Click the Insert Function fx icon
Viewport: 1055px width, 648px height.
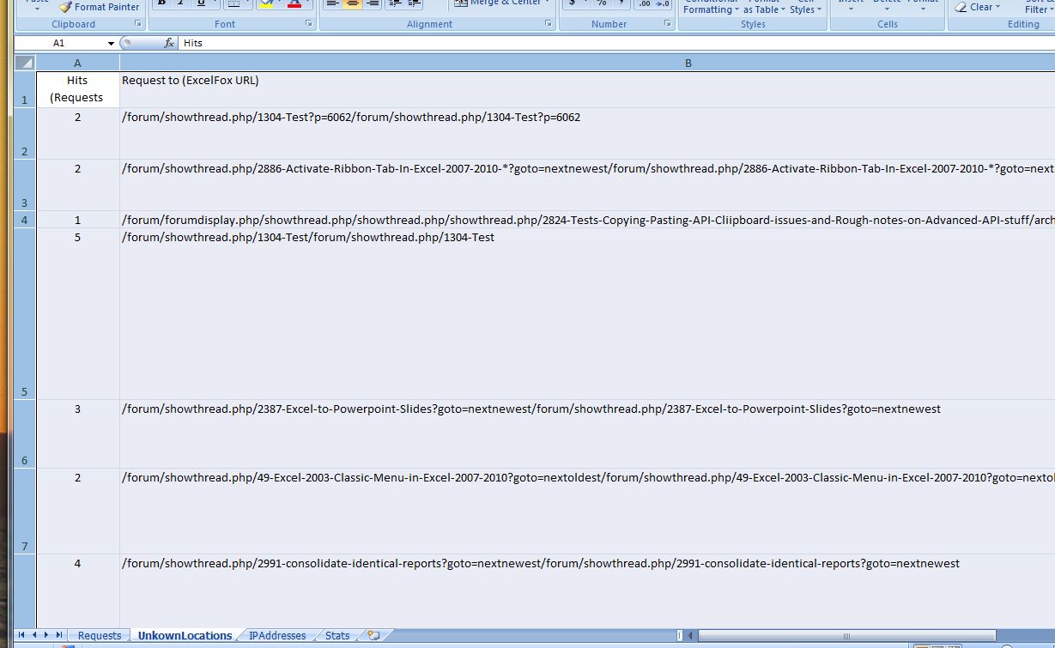pyautogui.click(x=169, y=43)
